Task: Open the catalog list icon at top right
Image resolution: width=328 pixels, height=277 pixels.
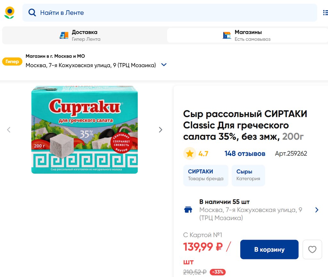Action: tap(325, 13)
